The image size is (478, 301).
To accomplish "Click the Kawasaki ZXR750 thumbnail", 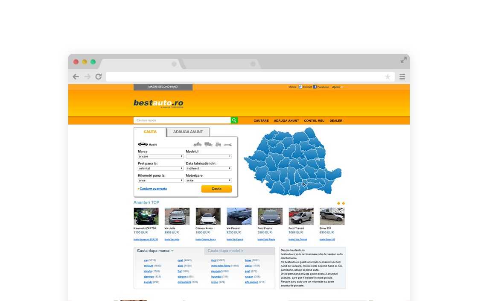I will (x=146, y=216).
